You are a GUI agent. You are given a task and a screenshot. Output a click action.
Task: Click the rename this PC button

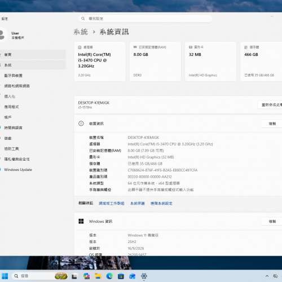coord(270,105)
